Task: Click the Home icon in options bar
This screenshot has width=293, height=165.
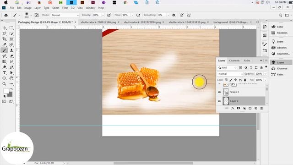Action: pyautogui.click(x=6, y=15)
